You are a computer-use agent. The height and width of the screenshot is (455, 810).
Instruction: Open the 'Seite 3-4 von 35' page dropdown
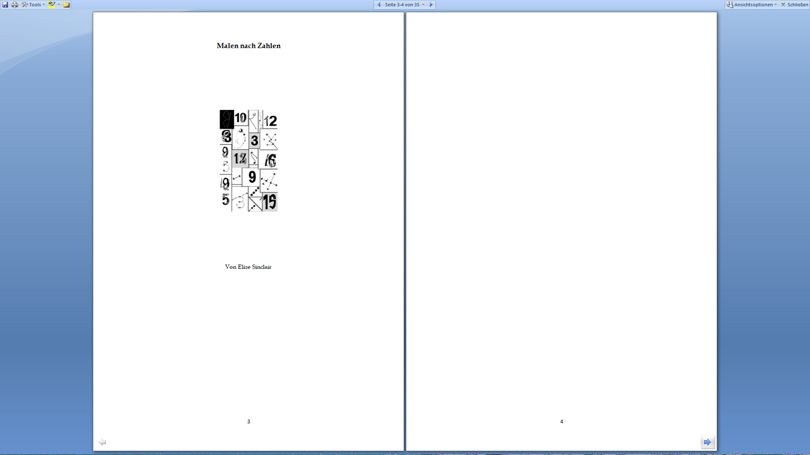tap(405, 5)
